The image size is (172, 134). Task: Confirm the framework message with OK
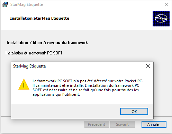point(134,111)
